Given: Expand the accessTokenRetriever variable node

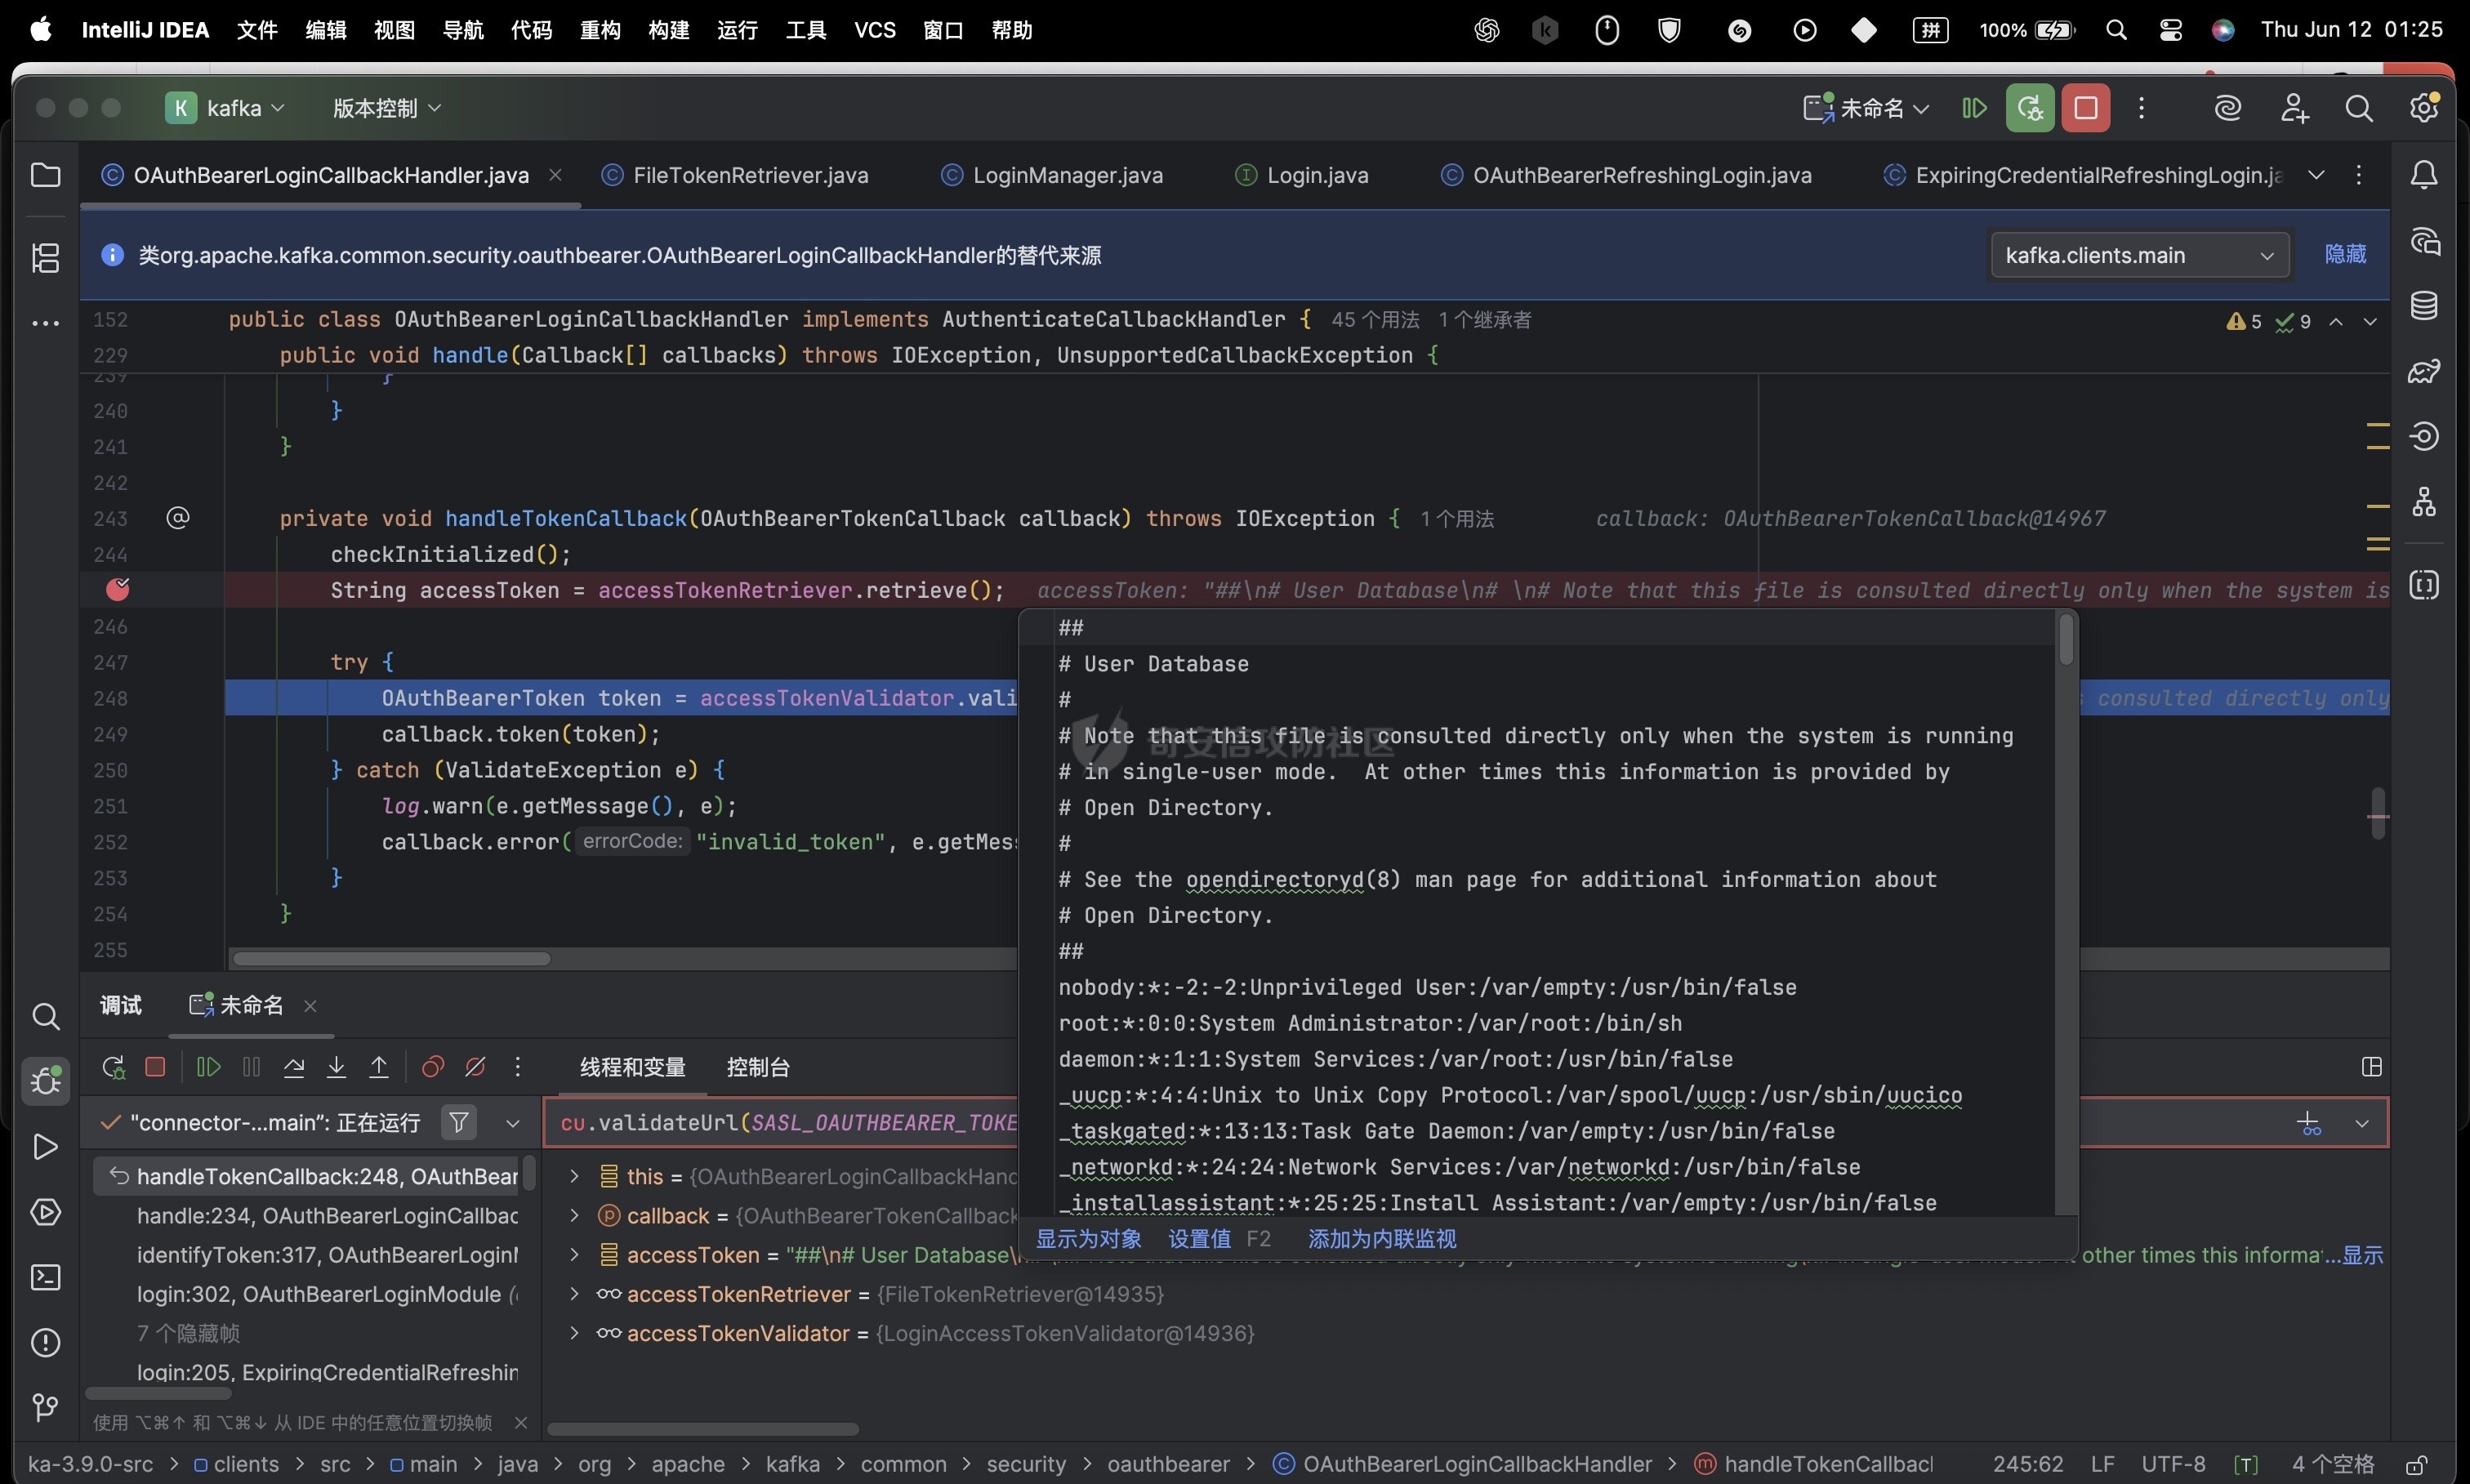Looking at the screenshot, I should pos(574,1294).
